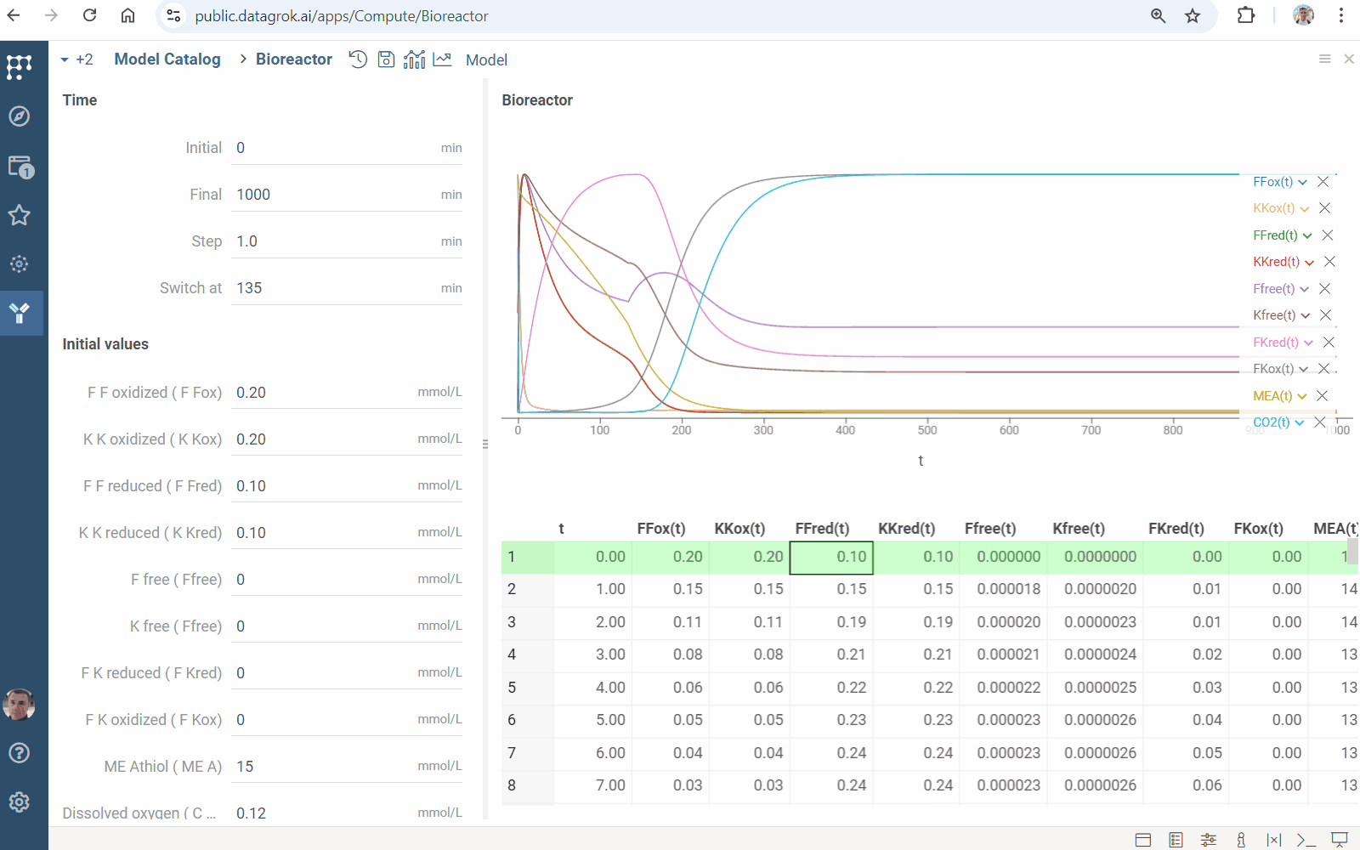Open the run history icon
Image resolution: width=1360 pixels, height=850 pixels.
(358, 59)
